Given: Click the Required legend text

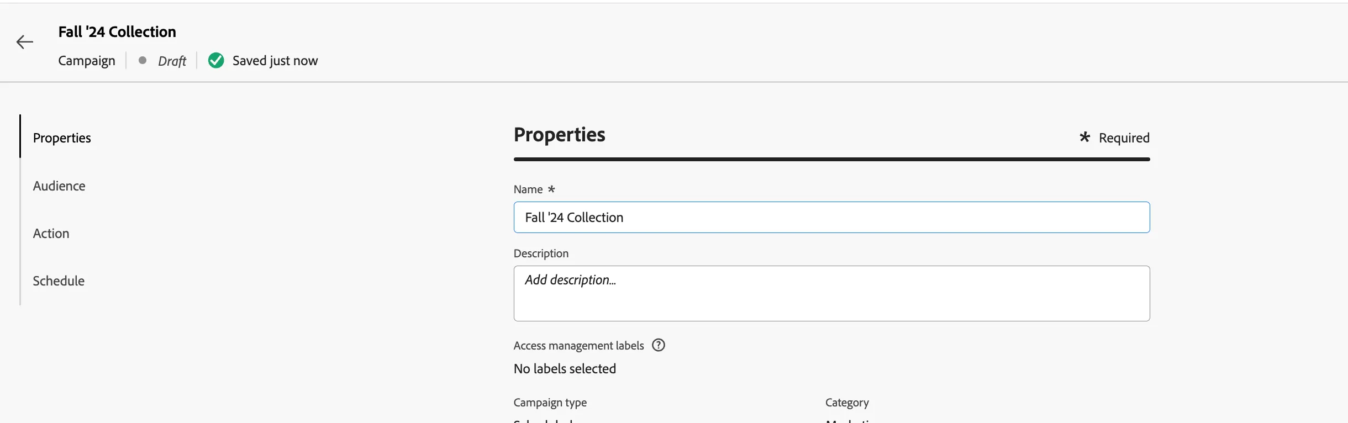Looking at the screenshot, I should click(x=1124, y=138).
